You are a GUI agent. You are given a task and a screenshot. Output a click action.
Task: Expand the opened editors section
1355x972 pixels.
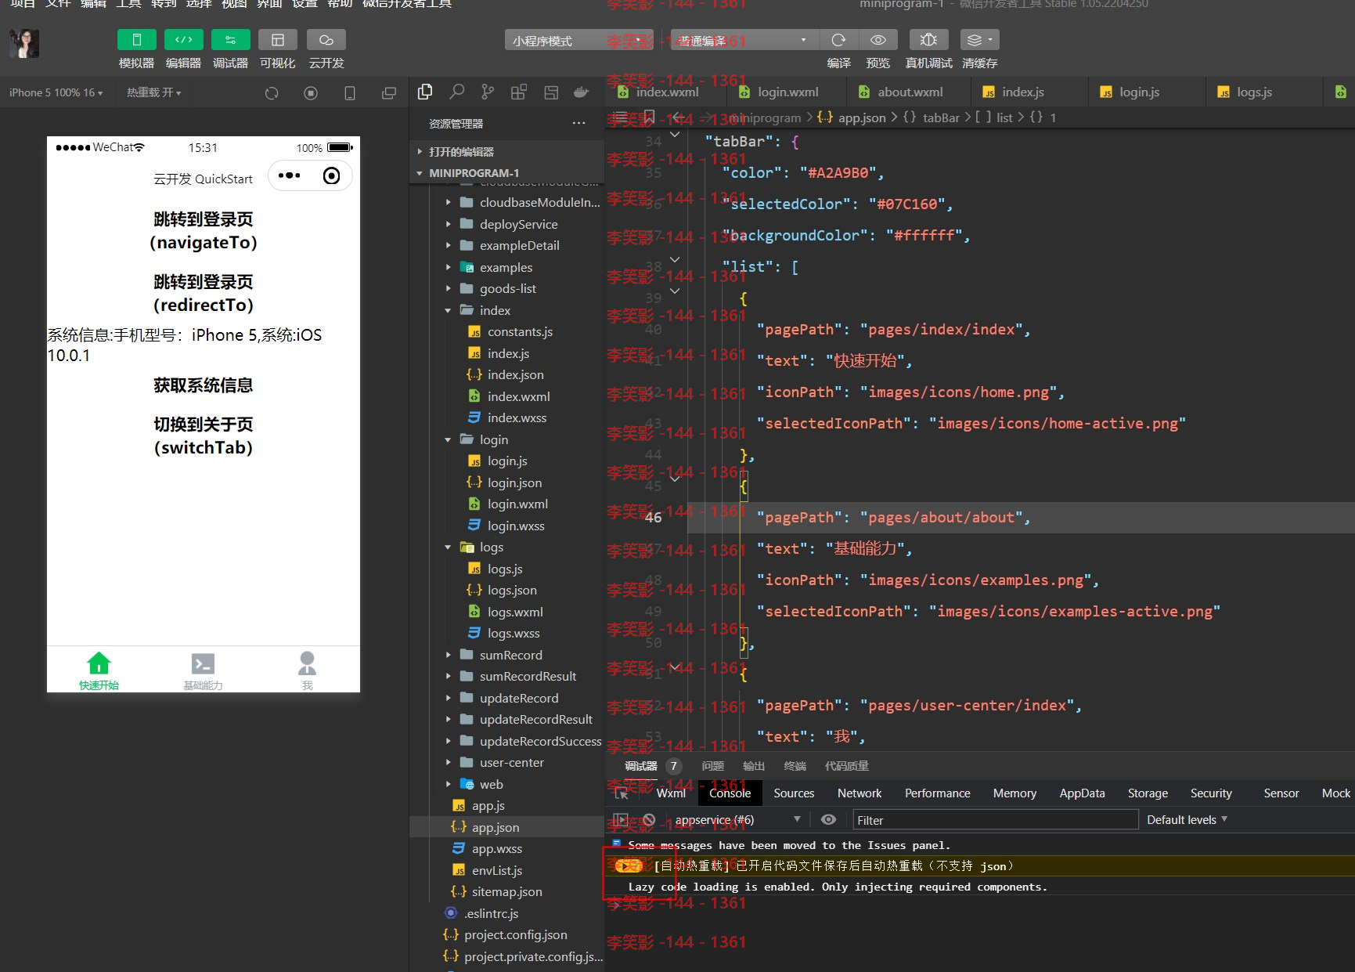point(506,151)
